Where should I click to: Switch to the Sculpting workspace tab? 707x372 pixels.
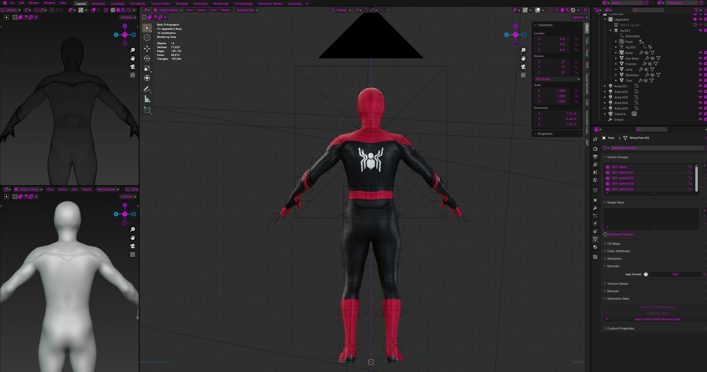[x=117, y=4]
